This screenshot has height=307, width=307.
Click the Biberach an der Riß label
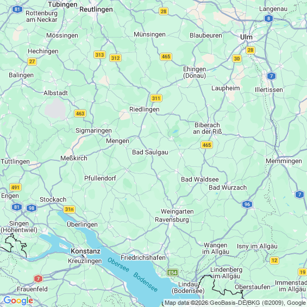(x=208, y=128)
